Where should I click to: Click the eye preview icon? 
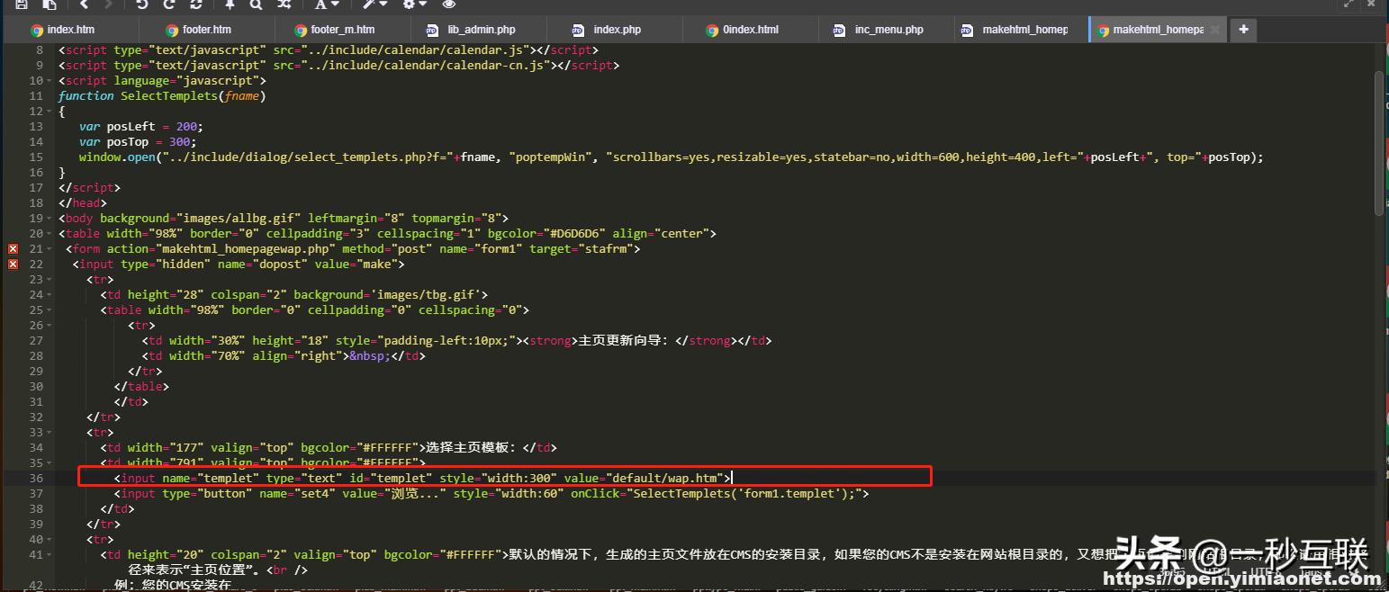449,4
